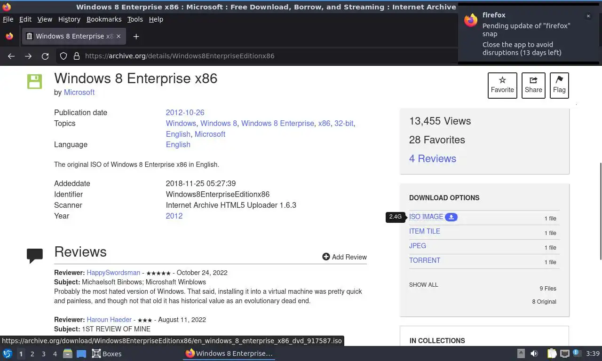Screen dimensions: 602x361
Task: Open the 4 Reviews link
Action: point(433,158)
